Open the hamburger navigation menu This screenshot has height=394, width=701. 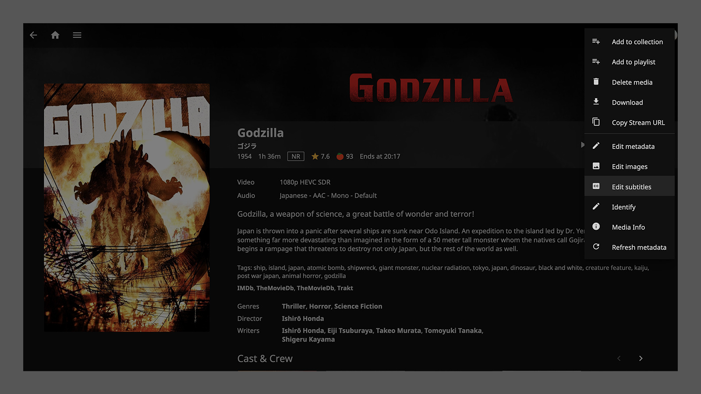point(77,35)
